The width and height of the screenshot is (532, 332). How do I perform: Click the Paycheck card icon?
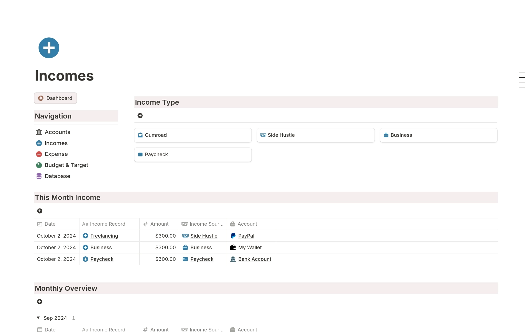pyautogui.click(x=140, y=155)
